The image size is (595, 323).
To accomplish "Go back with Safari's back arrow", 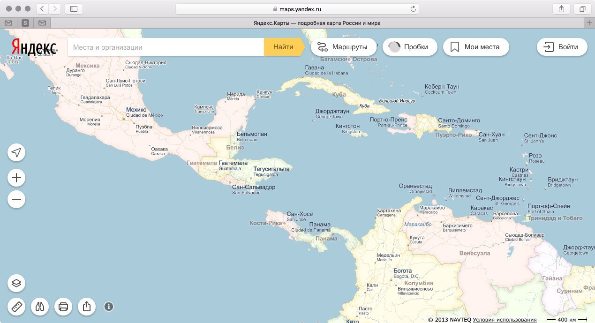I will (x=42, y=9).
